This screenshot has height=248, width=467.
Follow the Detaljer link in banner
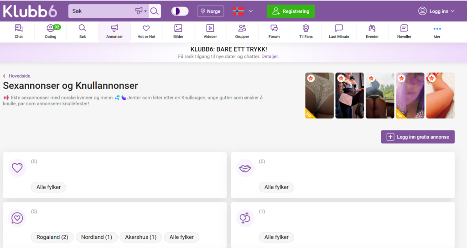(270, 57)
